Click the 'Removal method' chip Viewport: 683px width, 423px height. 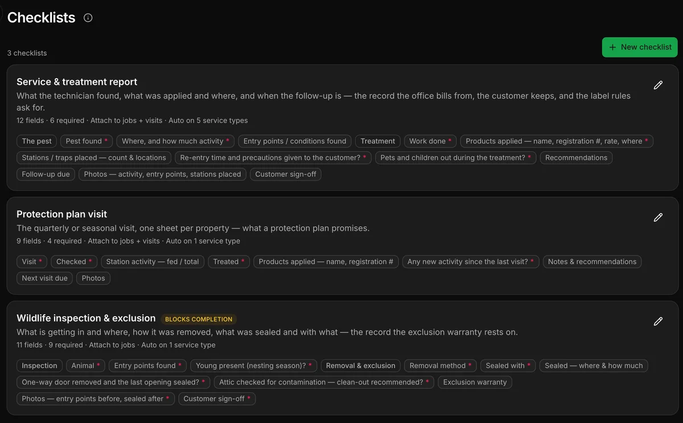pos(441,365)
